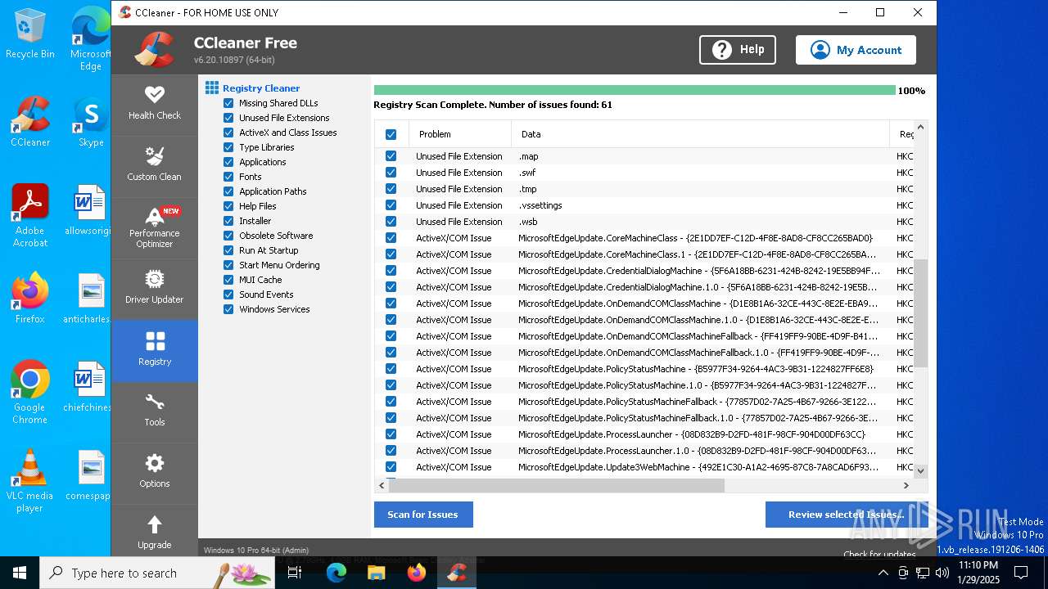Open Microsoft Edge desktop shortcut

tap(91, 39)
